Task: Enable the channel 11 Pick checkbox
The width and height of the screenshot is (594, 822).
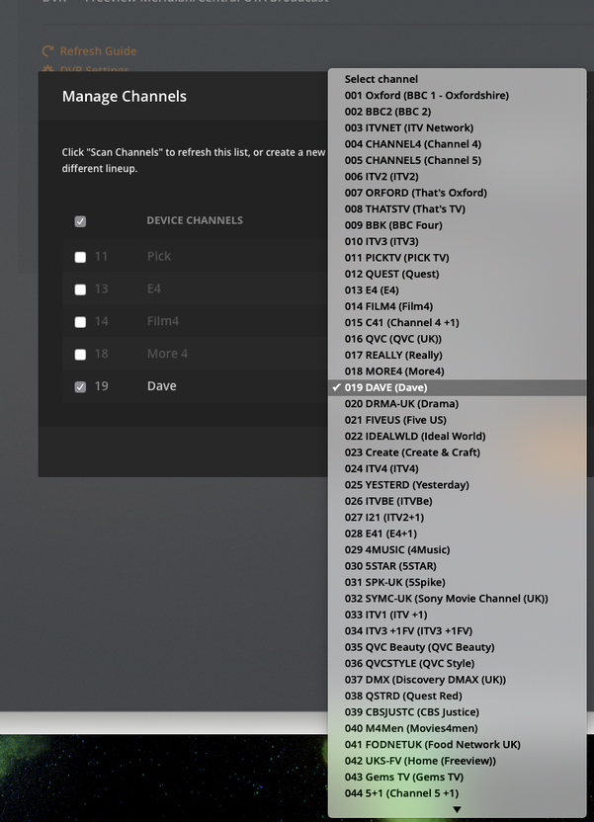Action: click(x=80, y=257)
